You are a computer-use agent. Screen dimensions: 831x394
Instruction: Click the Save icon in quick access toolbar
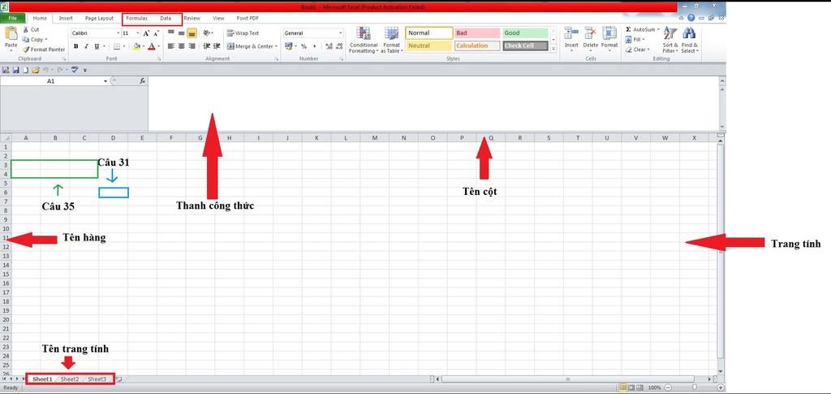point(15,70)
